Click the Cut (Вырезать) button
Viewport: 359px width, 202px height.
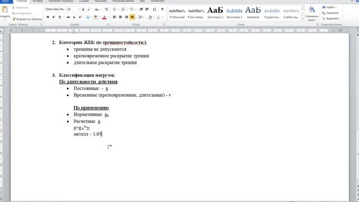(20, 7)
